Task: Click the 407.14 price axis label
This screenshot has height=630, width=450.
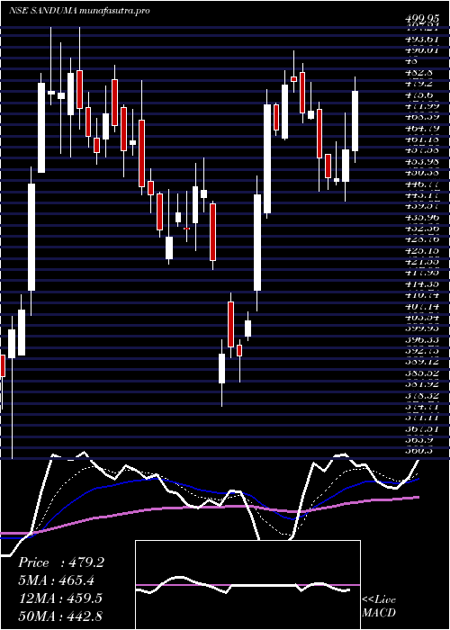Action: [x=424, y=307]
